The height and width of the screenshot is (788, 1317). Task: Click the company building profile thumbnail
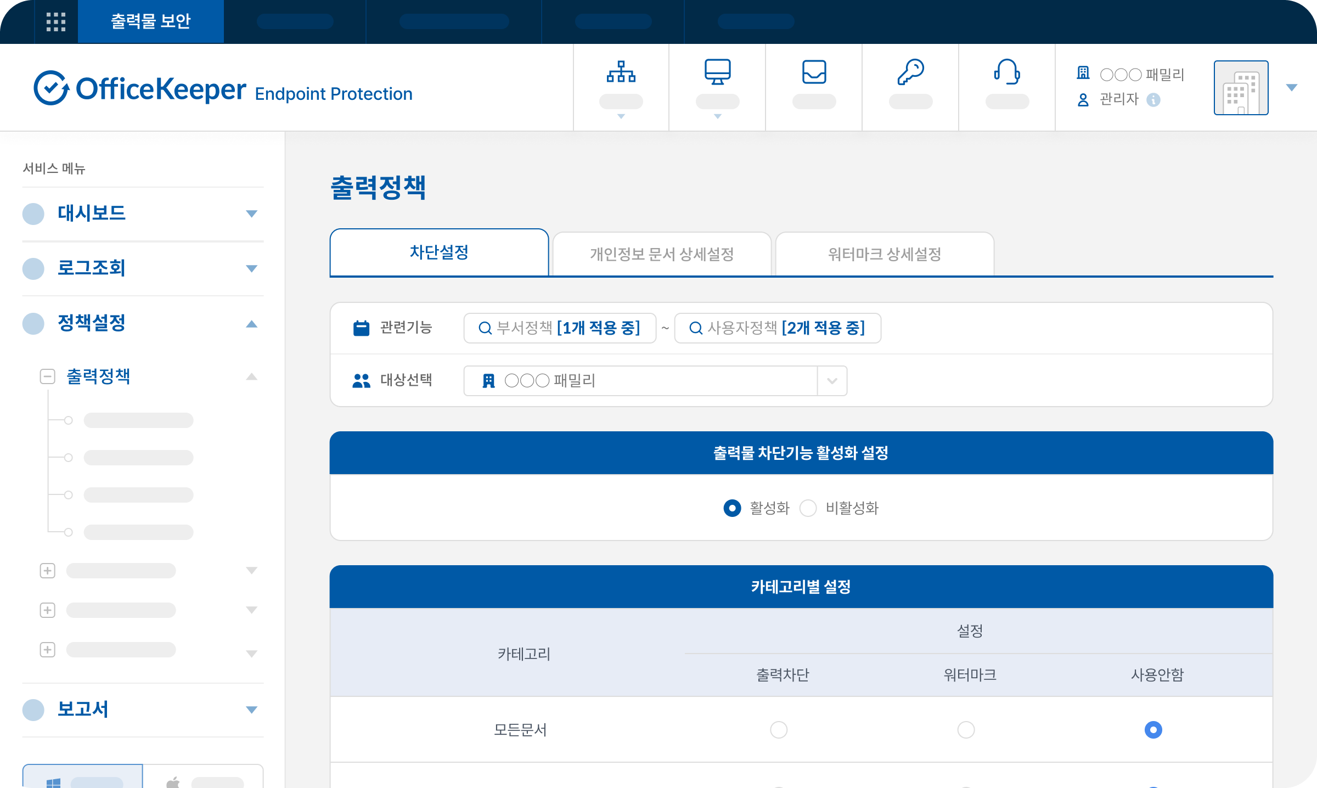1241,88
